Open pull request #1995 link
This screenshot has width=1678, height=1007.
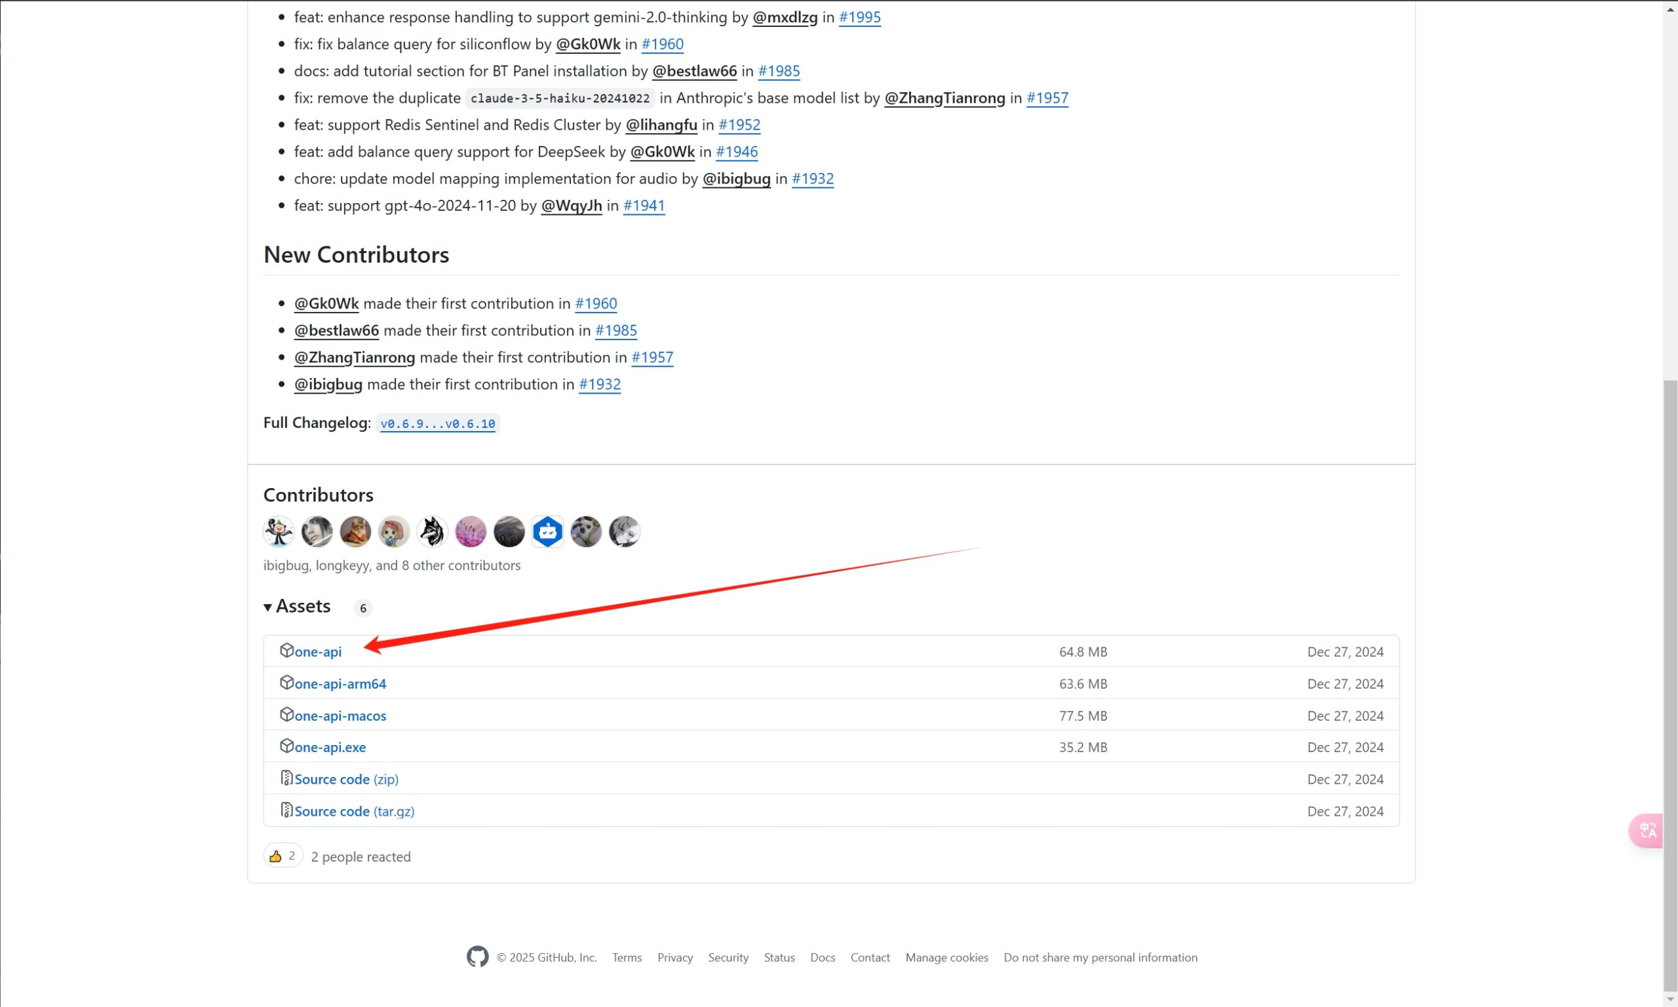click(859, 17)
